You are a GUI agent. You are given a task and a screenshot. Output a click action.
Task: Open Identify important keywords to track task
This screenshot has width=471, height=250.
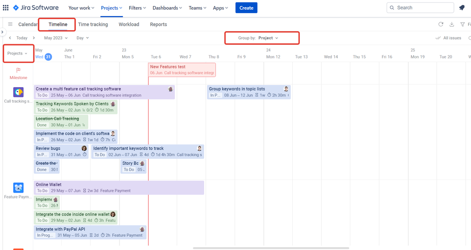(x=148, y=152)
